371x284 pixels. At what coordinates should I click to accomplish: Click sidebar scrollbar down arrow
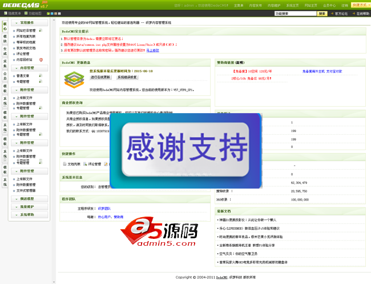(54, 282)
